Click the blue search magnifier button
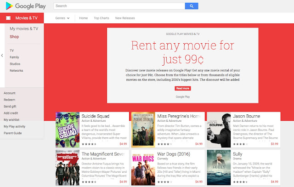 point(192,6)
